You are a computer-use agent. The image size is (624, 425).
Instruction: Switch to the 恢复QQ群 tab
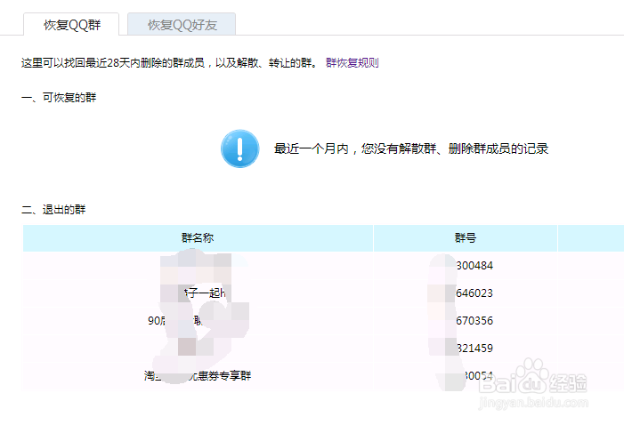tap(71, 25)
